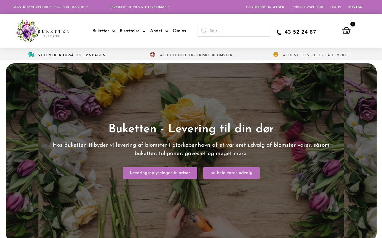Expand the Bisættelse dropdown arrow

click(x=144, y=31)
